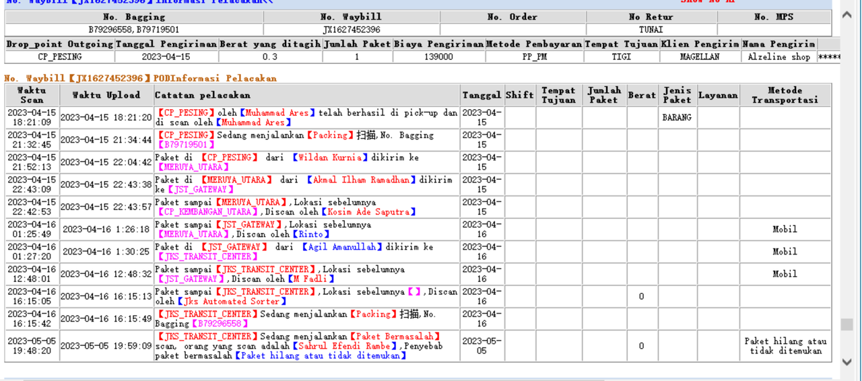
Task: Click 'Layanan' column header
Action: point(718,95)
